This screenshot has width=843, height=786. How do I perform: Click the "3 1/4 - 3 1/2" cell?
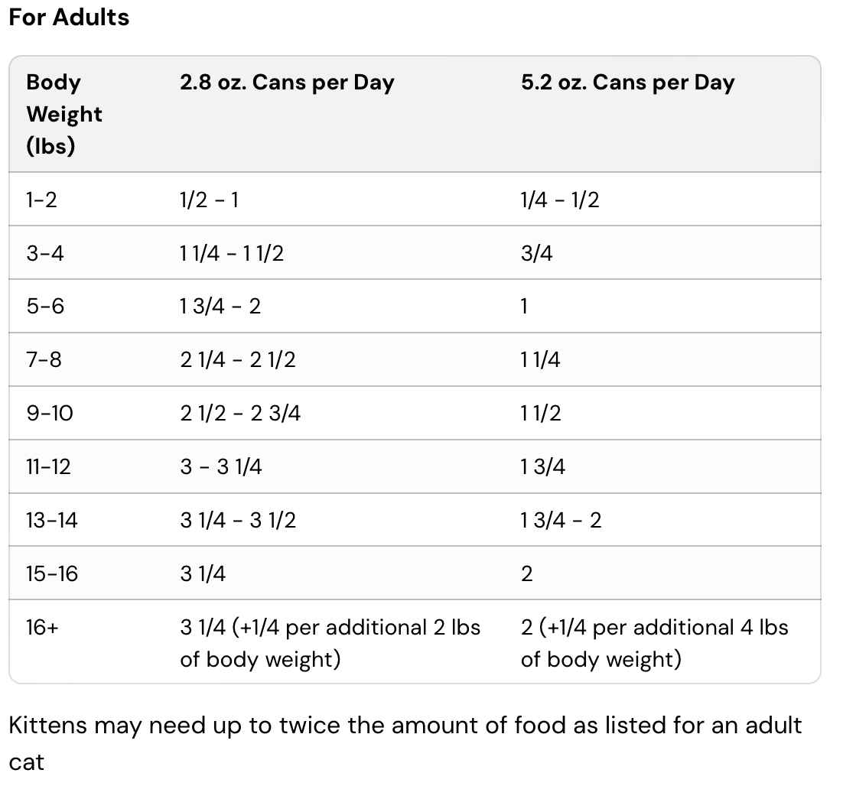(238, 520)
